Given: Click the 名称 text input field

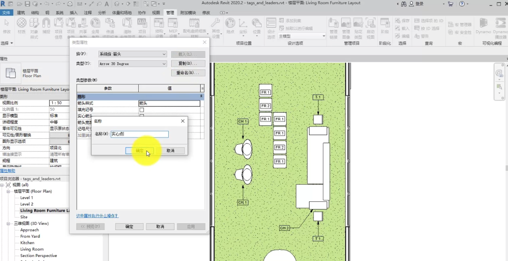Looking at the screenshot, I should coord(139,134).
